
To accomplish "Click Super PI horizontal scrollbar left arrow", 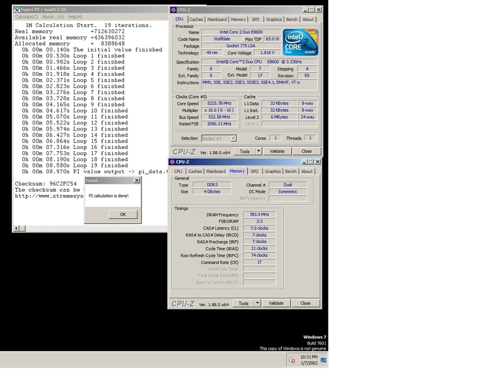I will [16, 228].
